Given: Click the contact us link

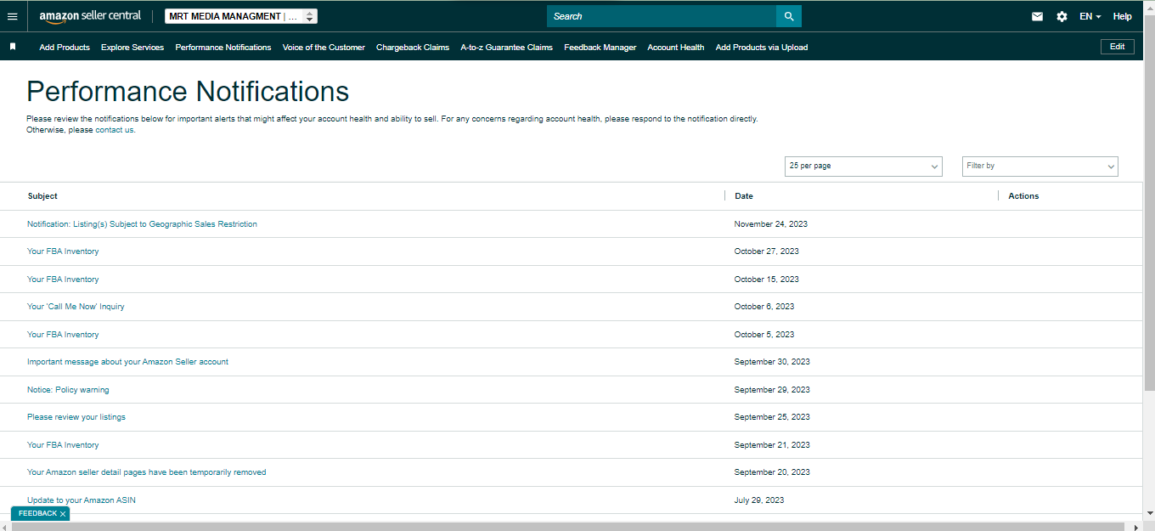Looking at the screenshot, I should pyautogui.click(x=115, y=130).
